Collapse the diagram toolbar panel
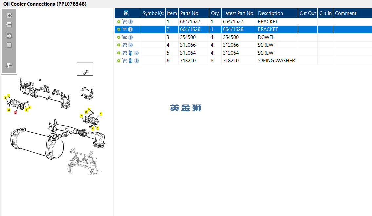372x216 pixels. pyautogui.click(x=9, y=66)
